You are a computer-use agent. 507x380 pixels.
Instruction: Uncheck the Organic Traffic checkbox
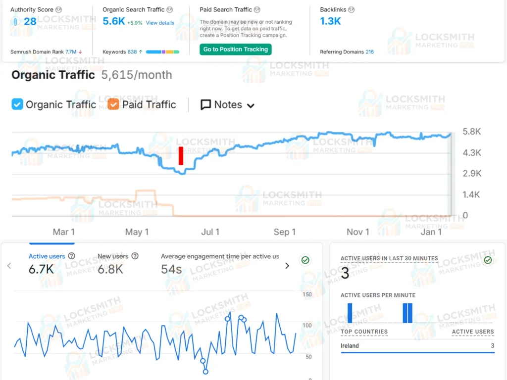coord(17,104)
